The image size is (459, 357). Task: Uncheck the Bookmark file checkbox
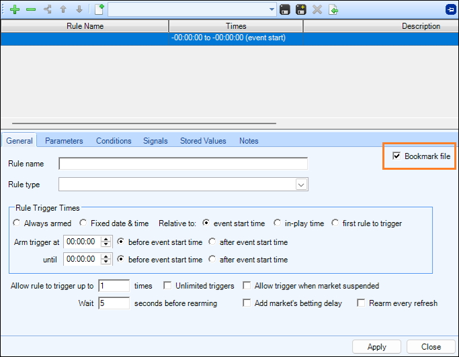coord(397,156)
